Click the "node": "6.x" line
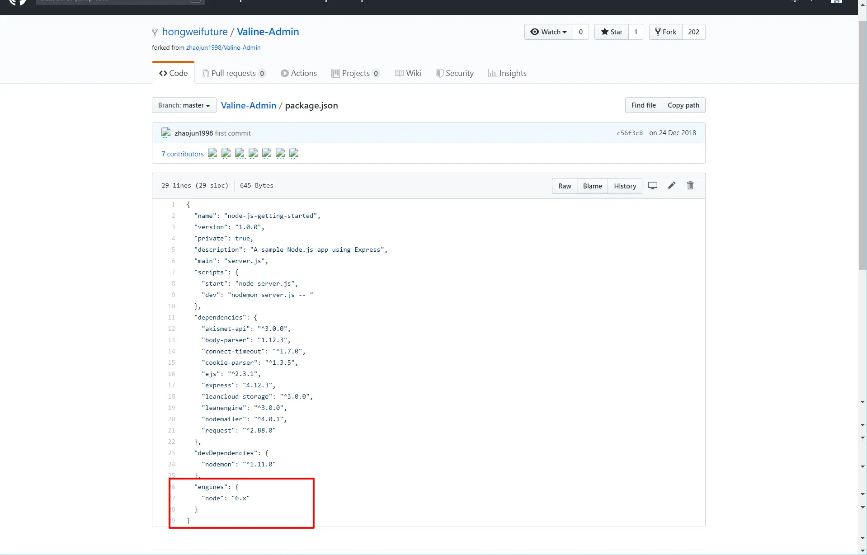The image size is (867, 555). [226, 499]
